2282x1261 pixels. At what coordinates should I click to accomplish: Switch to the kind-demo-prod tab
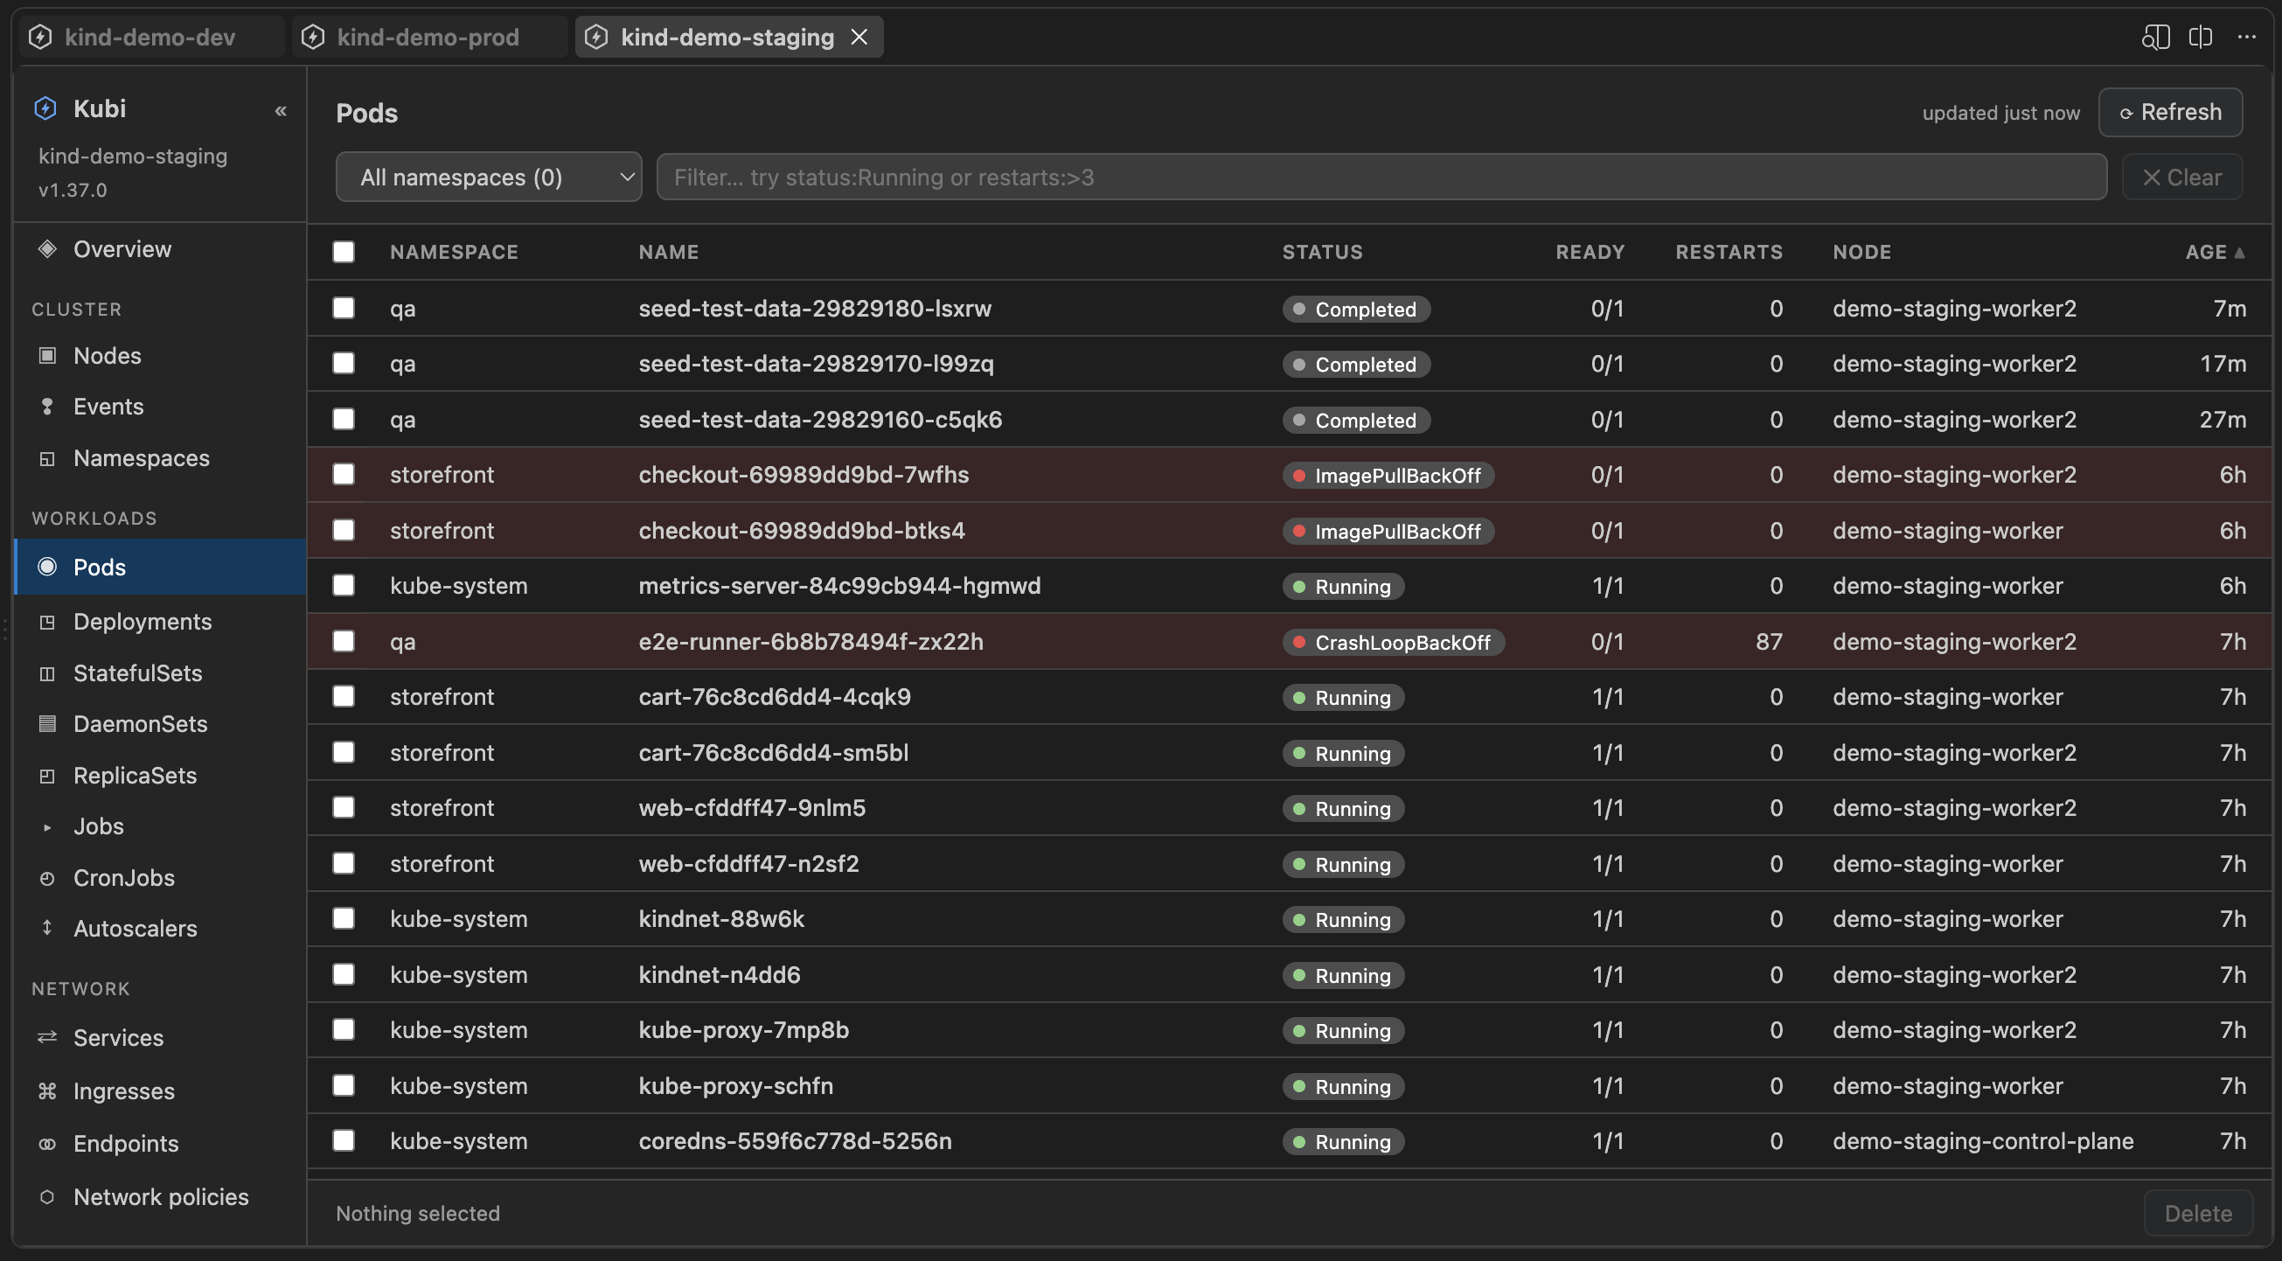coord(428,37)
